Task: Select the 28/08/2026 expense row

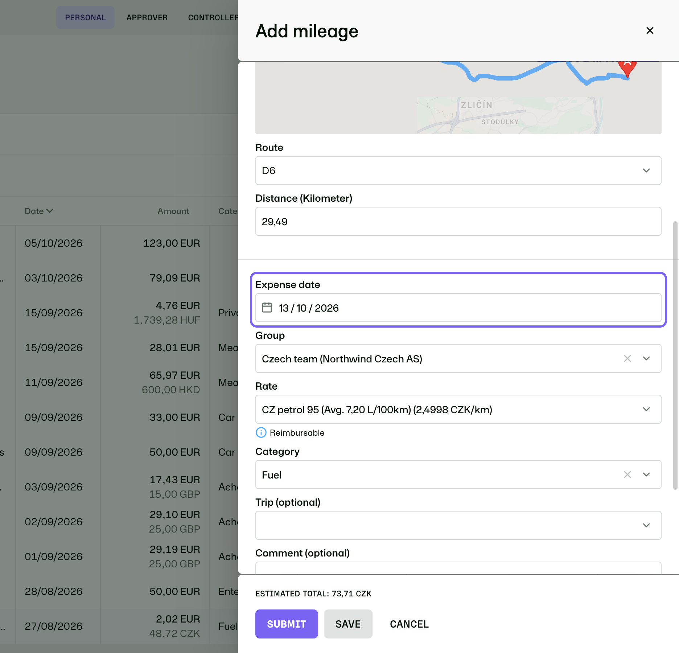Action: coord(119,591)
